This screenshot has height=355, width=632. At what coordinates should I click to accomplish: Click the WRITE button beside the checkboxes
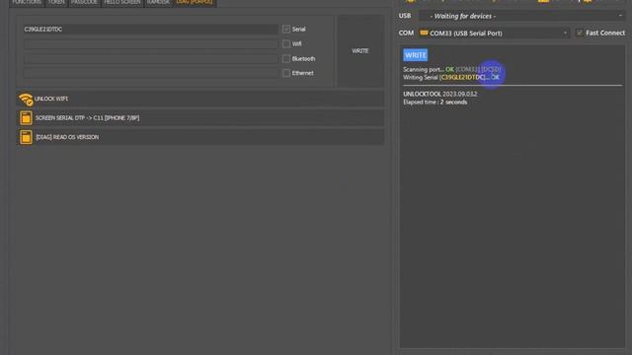click(x=359, y=51)
